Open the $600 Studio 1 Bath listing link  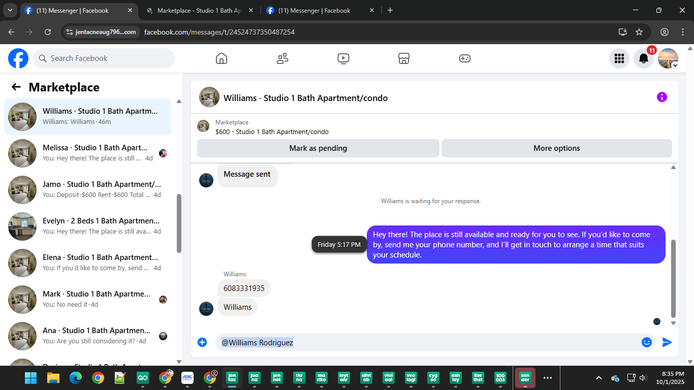pyautogui.click(x=272, y=132)
